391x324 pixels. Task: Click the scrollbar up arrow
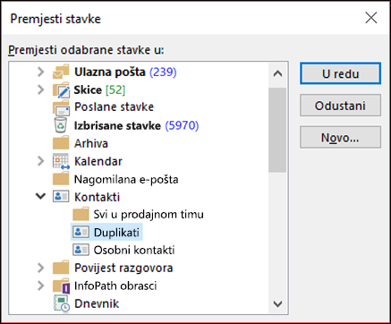click(x=277, y=73)
